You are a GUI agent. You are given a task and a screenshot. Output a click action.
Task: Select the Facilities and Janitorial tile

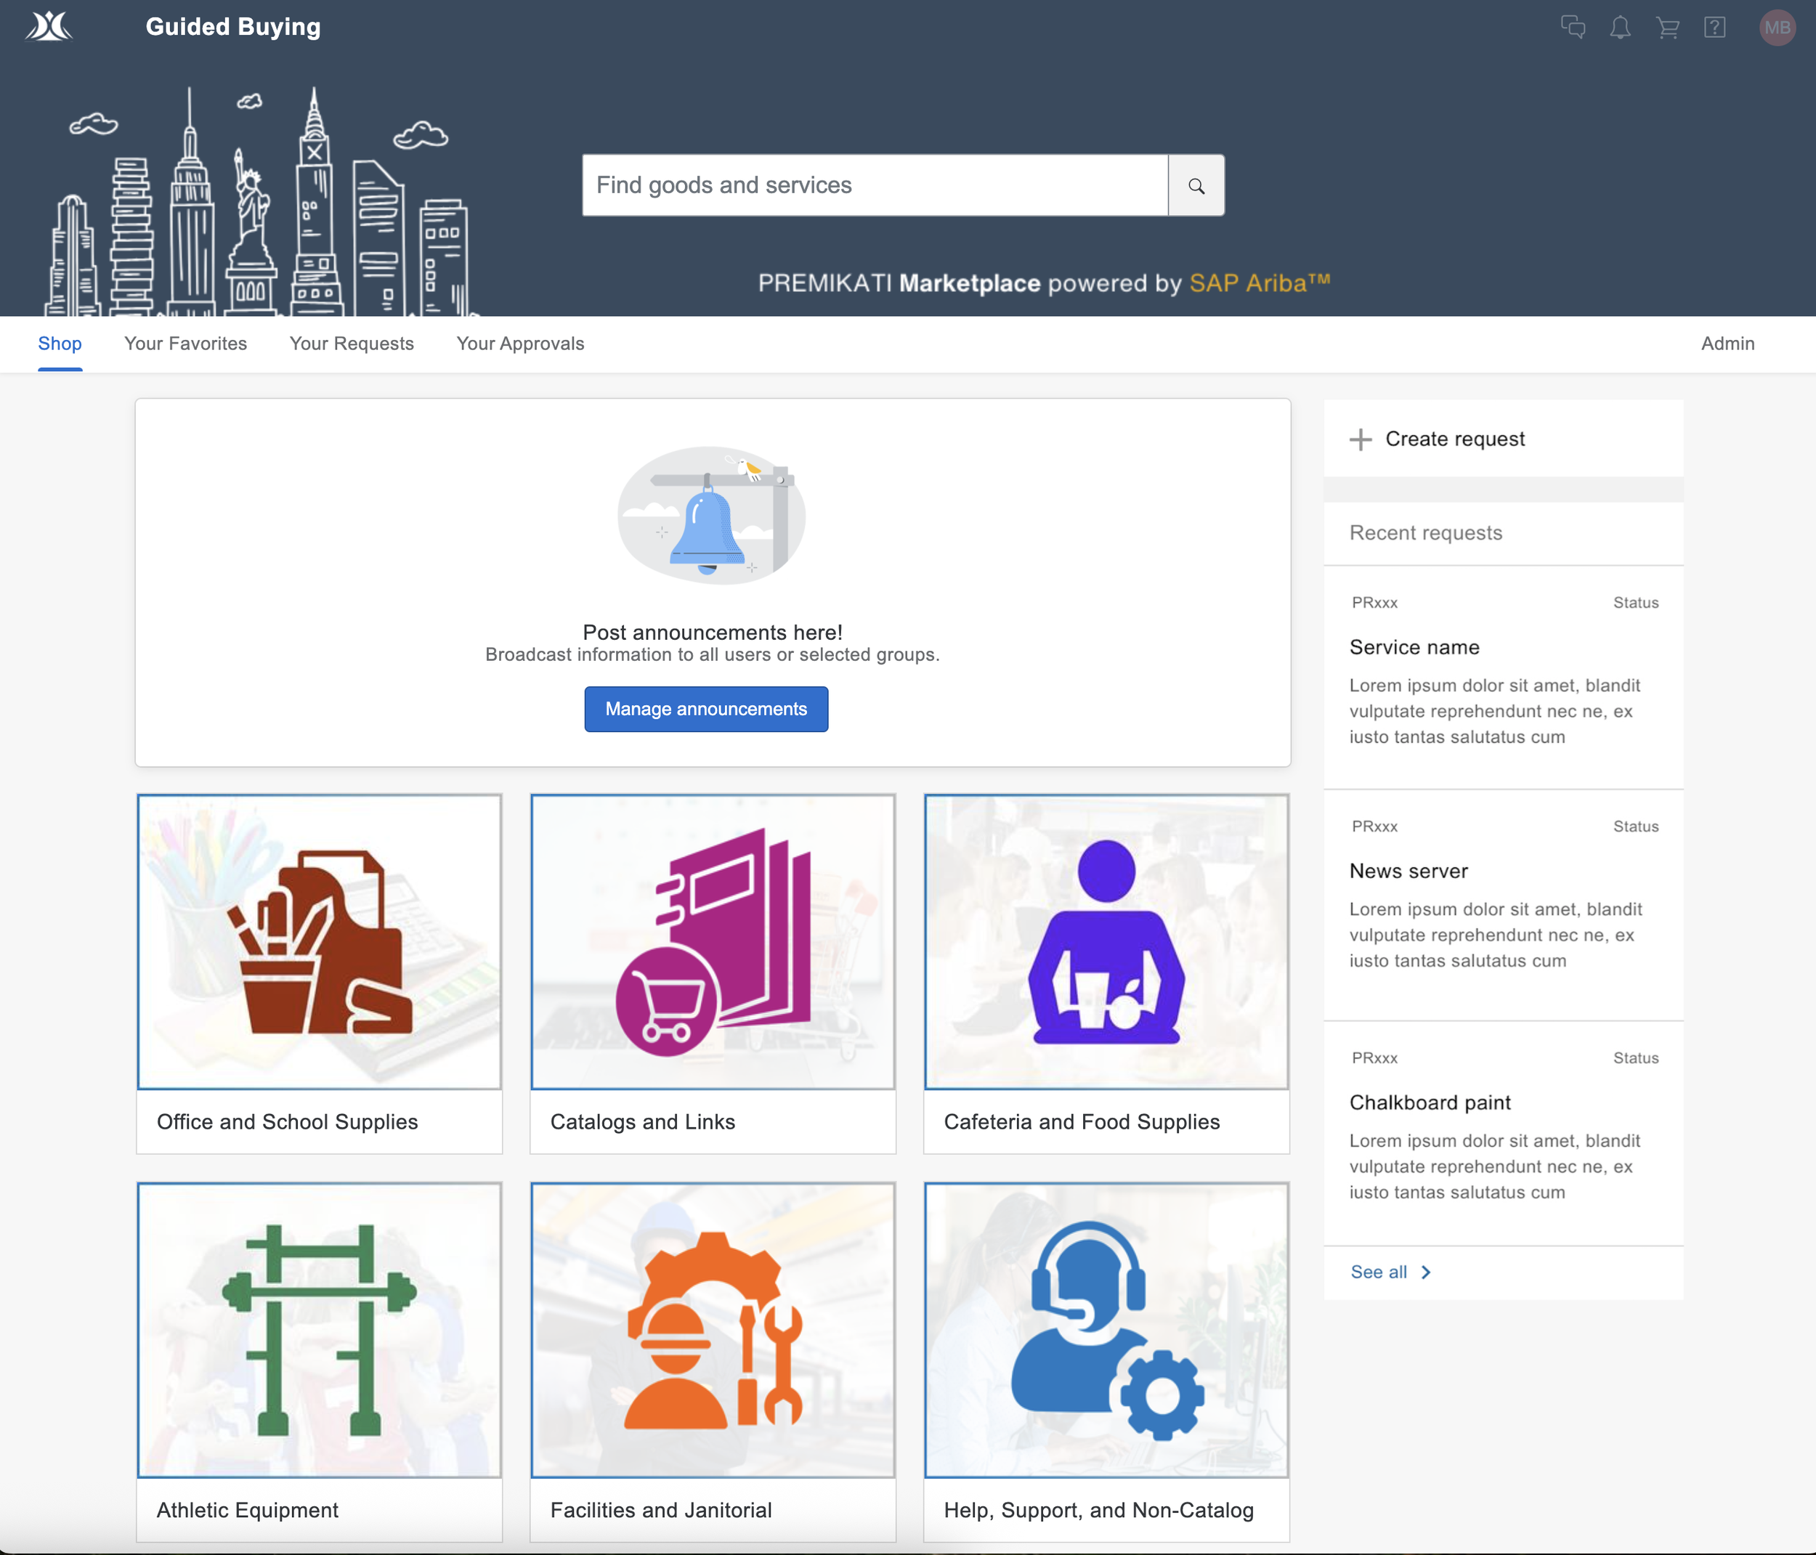click(x=713, y=1361)
